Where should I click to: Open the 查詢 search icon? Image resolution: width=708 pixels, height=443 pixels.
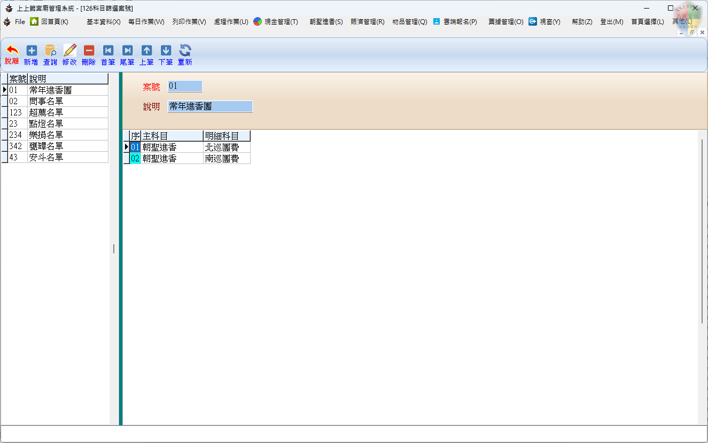[50, 51]
